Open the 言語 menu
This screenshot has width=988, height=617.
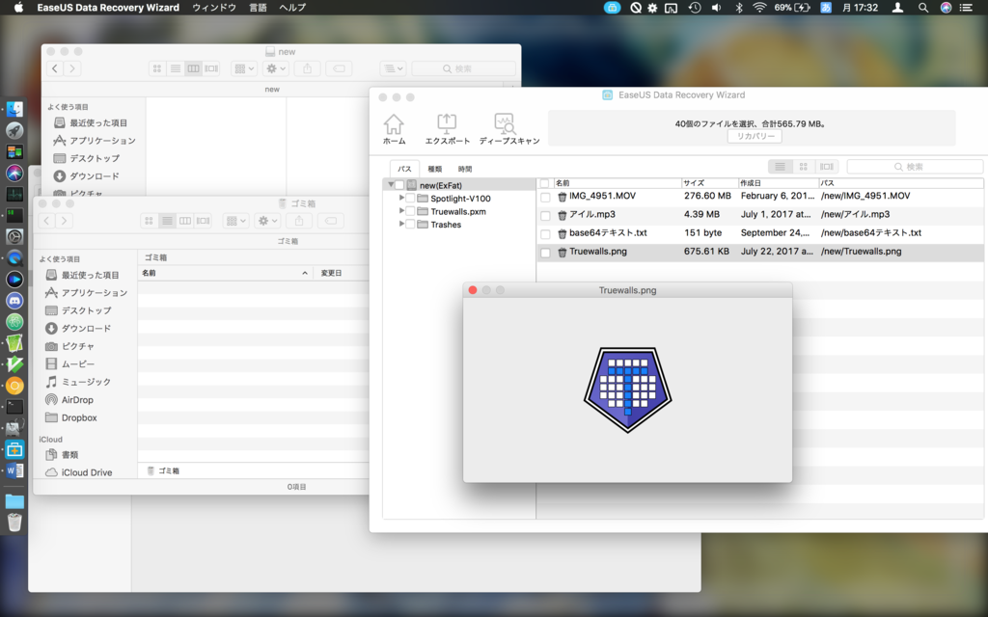point(258,8)
